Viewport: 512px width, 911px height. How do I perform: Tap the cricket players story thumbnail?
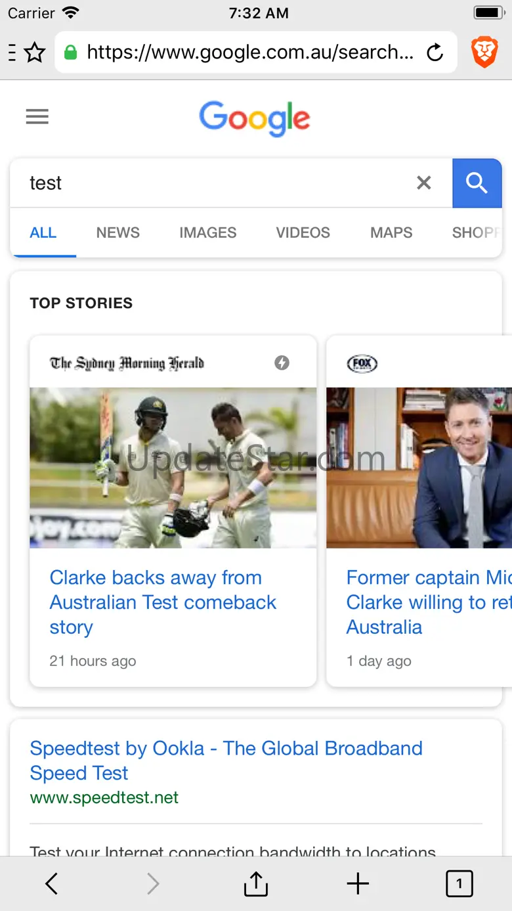(173, 468)
